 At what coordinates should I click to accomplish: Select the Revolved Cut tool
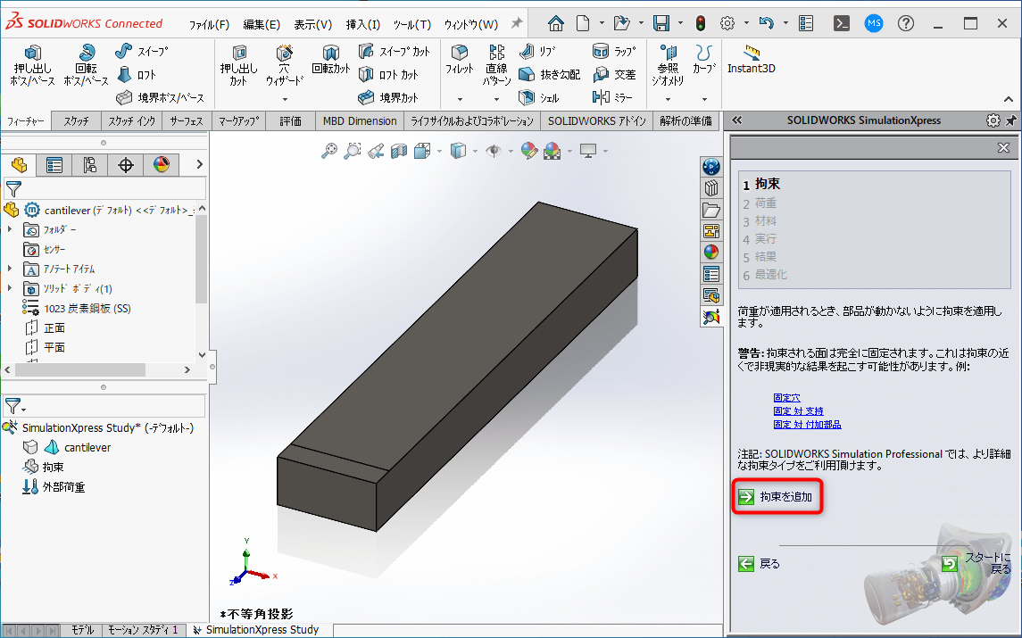(x=330, y=62)
